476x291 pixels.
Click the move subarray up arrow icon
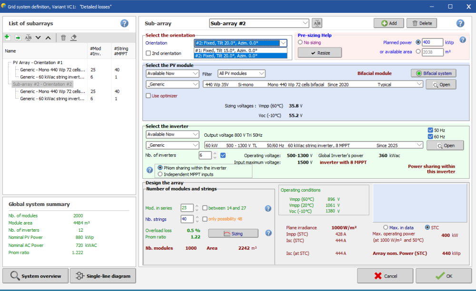48,38
